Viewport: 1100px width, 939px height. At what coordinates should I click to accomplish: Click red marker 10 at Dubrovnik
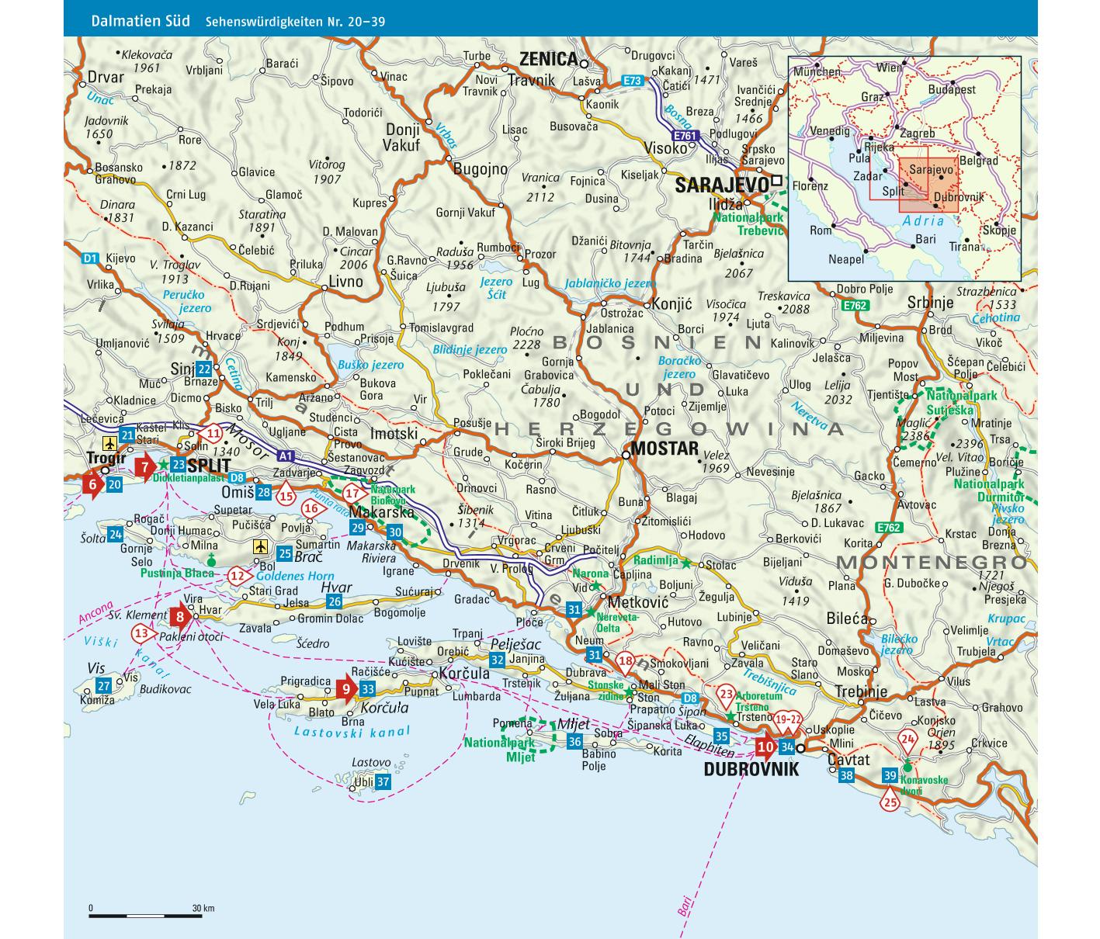[765, 747]
